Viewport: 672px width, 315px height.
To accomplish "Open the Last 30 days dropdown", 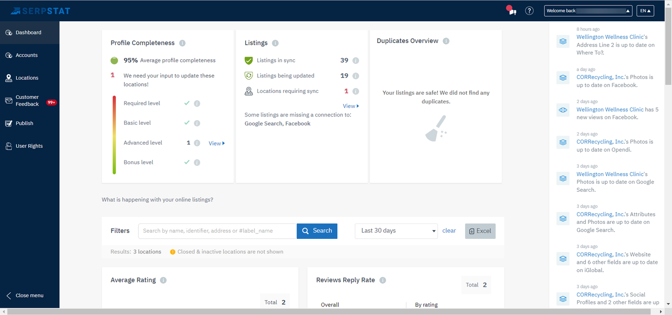I will pyautogui.click(x=396, y=231).
